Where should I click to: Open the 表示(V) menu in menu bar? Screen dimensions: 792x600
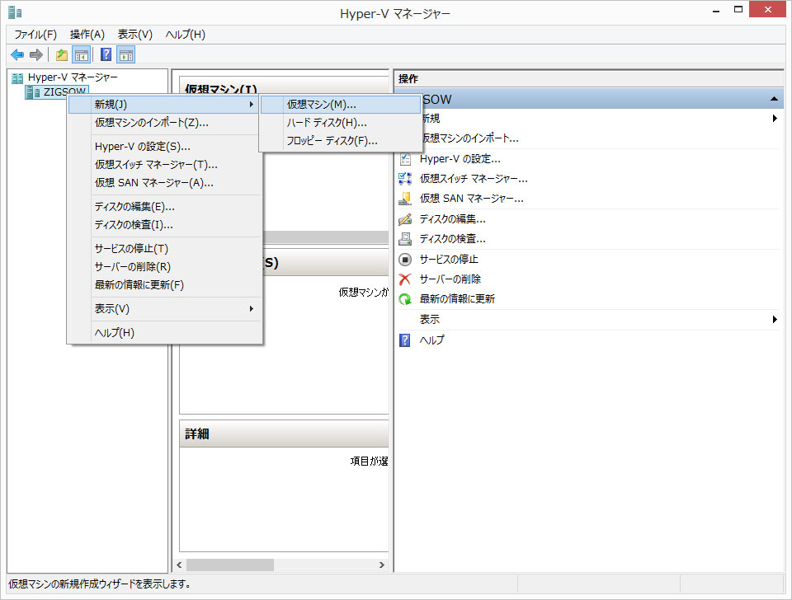[x=134, y=35]
